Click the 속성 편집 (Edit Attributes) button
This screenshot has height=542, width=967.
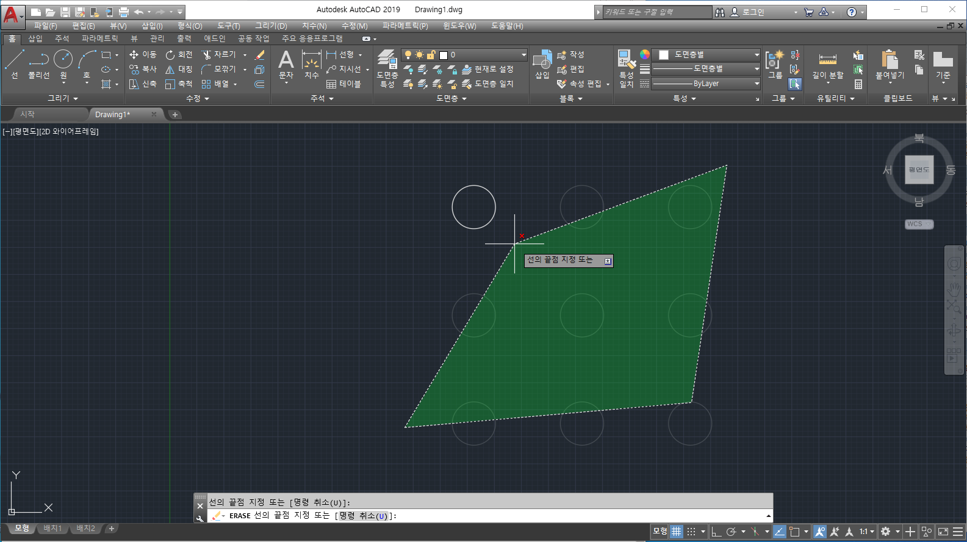click(x=580, y=84)
